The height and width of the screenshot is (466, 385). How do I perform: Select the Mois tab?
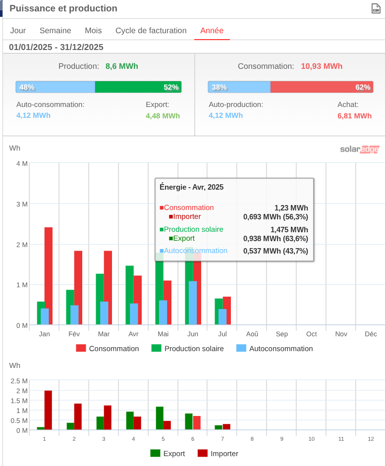click(93, 31)
